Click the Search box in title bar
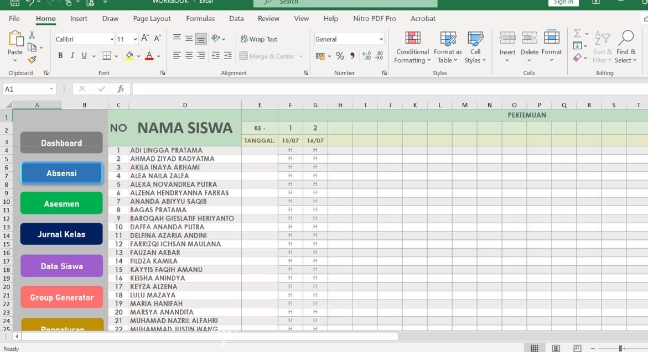Image resolution: width=648 pixels, height=352 pixels. click(x=345, y=2)
